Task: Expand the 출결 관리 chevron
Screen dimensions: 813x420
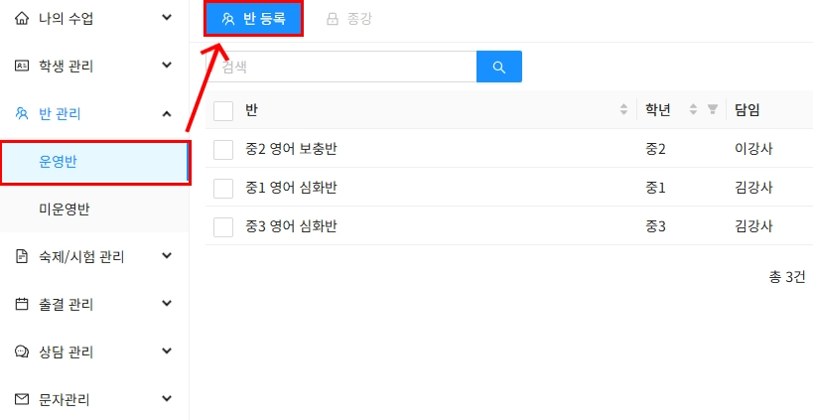Action: [x=166, y=304]
